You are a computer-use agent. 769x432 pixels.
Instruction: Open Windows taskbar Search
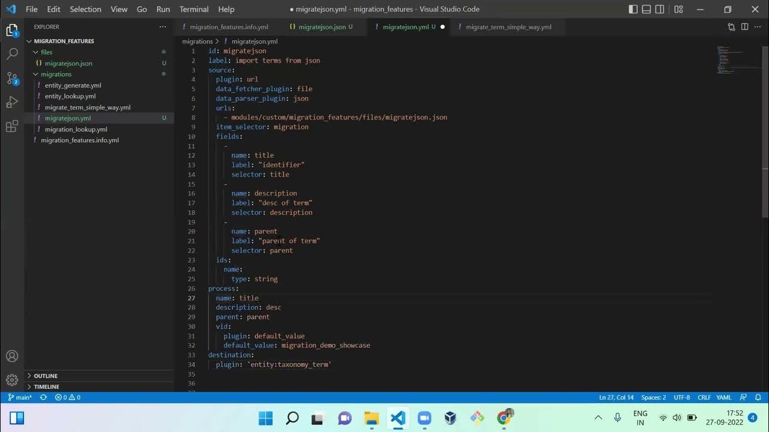(292, 418)
